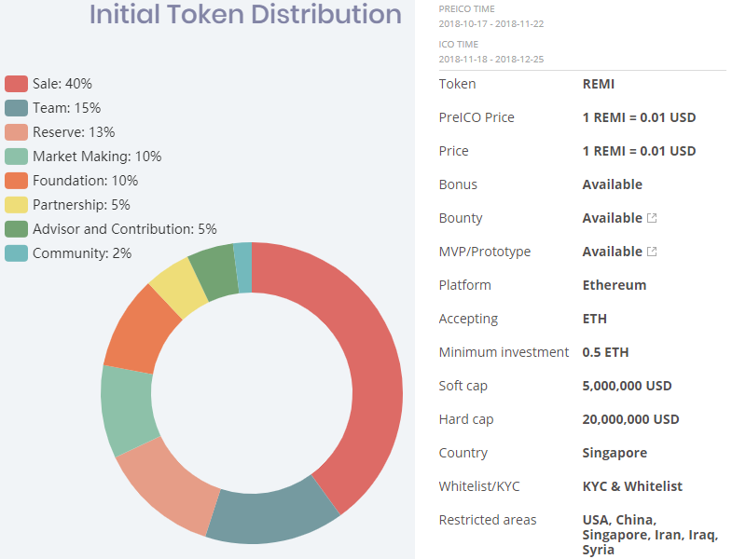Click the Reserve 13% legend color swatch
The image size is (746, 559).
(x=16, y=132)
